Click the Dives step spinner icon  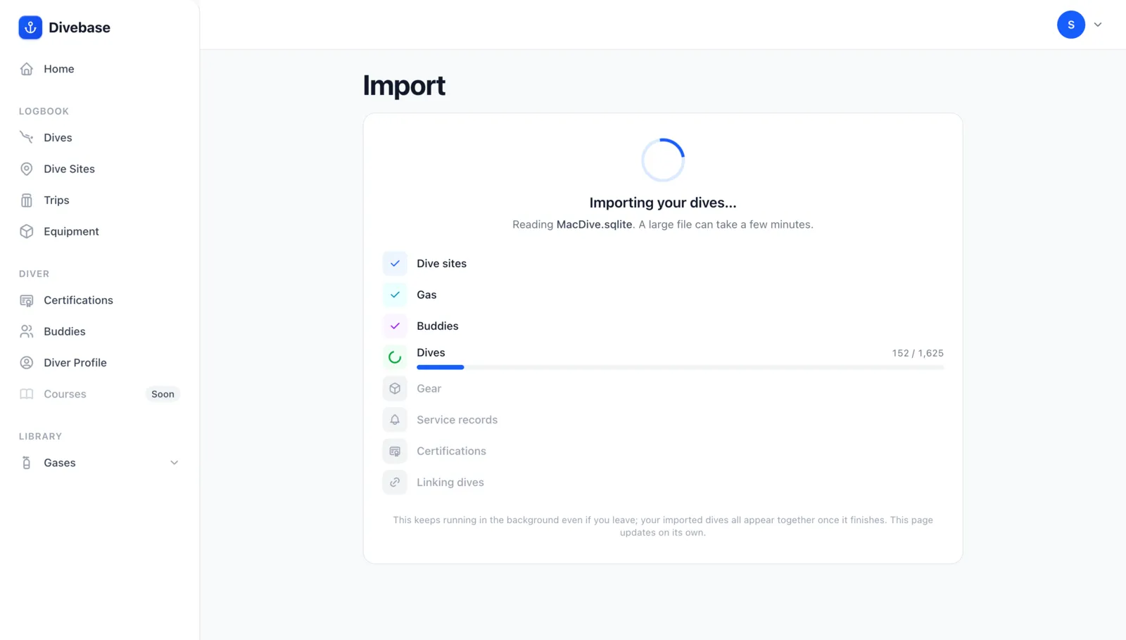pos(395,357)
